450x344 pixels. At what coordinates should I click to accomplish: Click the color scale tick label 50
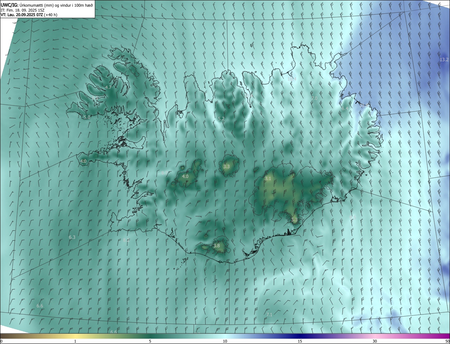[448, 342]
